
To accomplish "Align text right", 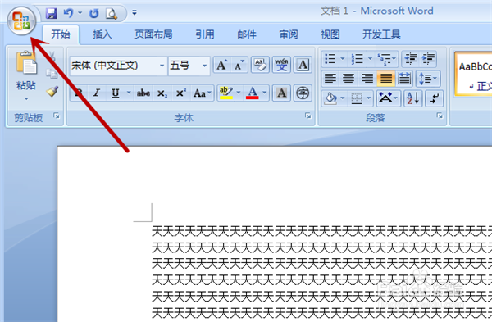I will coord(367,79).
